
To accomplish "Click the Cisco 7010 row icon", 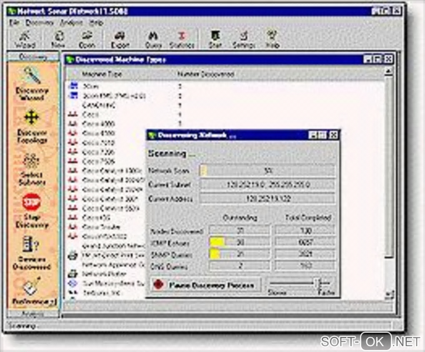I will coord(72,142).
